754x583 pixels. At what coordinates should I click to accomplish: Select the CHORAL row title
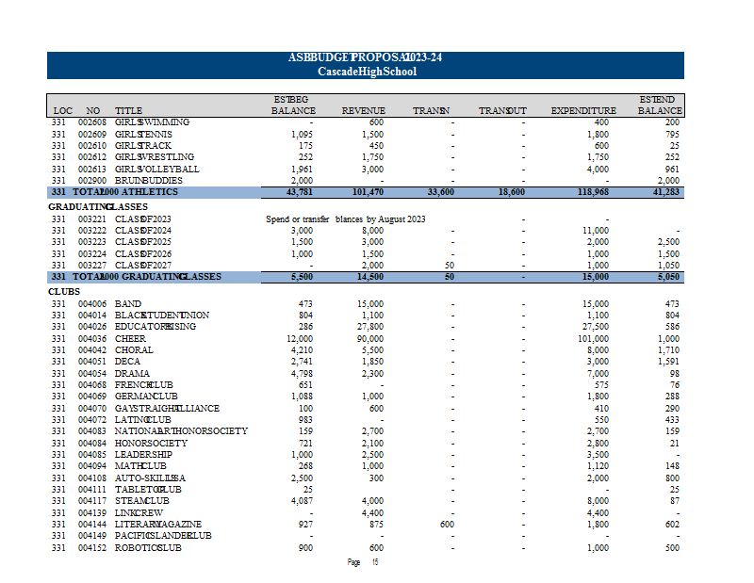point(134,350)
